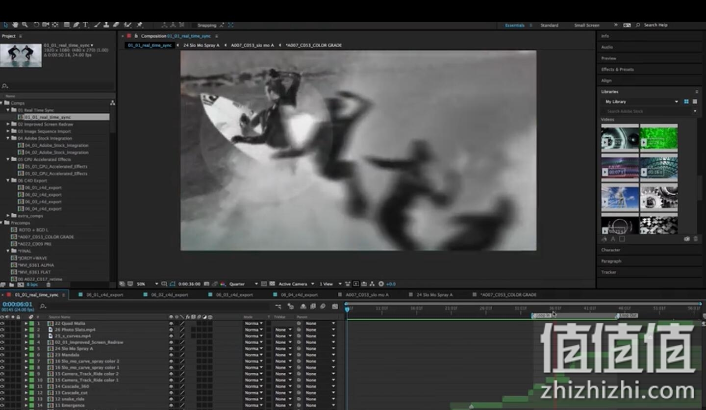Switch to 06_03_c4d_export timeline tab

click(x=234, y=295)
